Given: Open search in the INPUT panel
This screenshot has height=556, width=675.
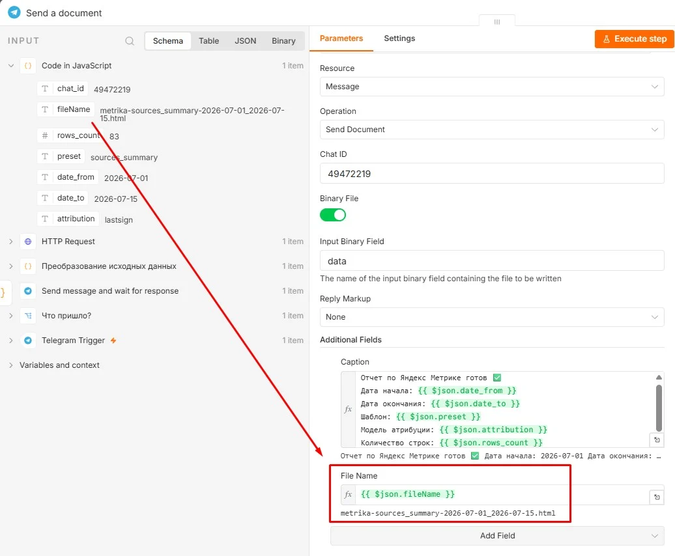Looking at the screenshot, I should pos(130,41).
